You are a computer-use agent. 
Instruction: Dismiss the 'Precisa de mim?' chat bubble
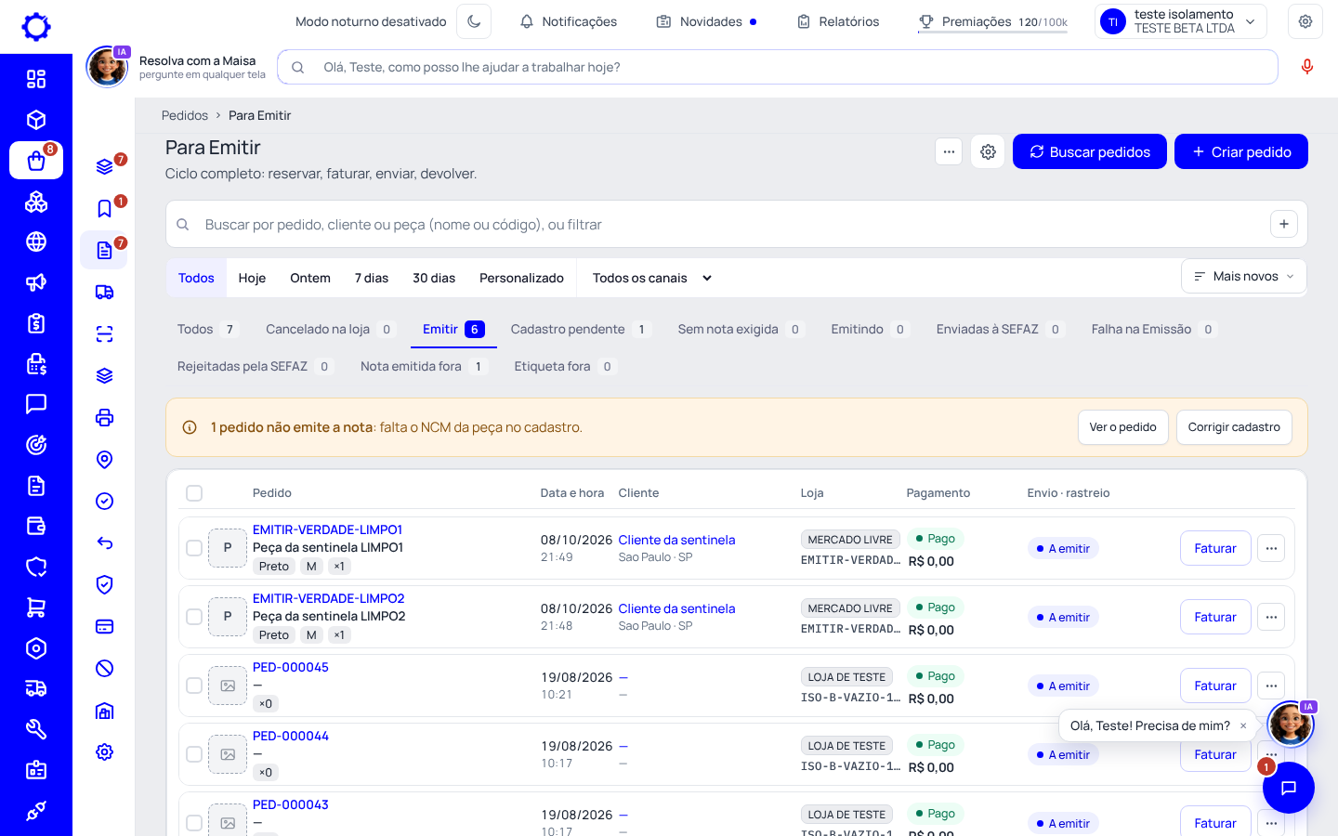(1243, 726)
